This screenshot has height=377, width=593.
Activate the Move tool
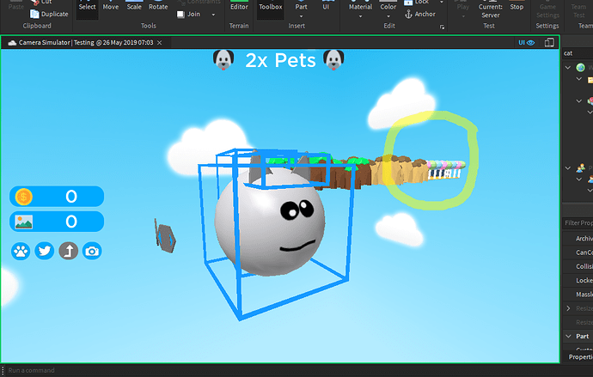110,6
